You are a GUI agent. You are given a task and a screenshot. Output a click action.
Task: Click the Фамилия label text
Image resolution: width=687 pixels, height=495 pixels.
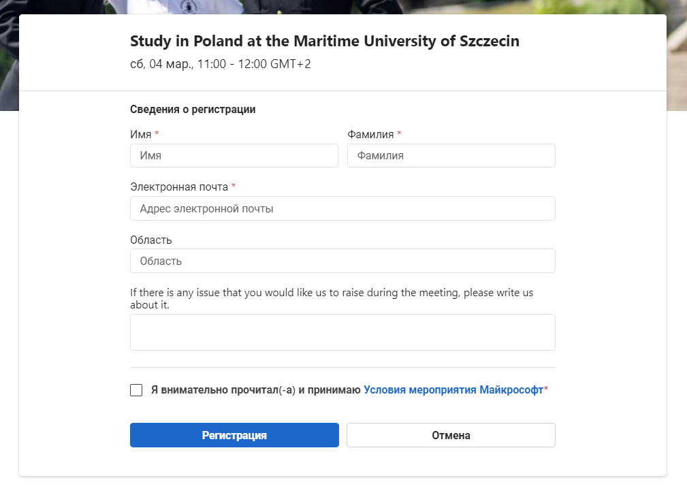tap(370, 135)
